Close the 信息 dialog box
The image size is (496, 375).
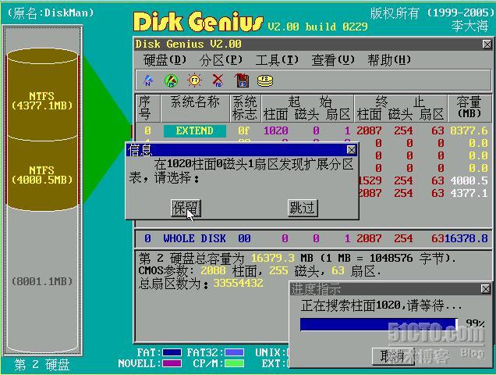[x=351, y=149]
